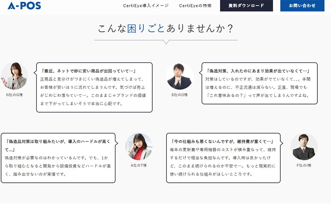Select the N社のG様 avatar photo
Screen dimensions: 331x221
point(14,76)
